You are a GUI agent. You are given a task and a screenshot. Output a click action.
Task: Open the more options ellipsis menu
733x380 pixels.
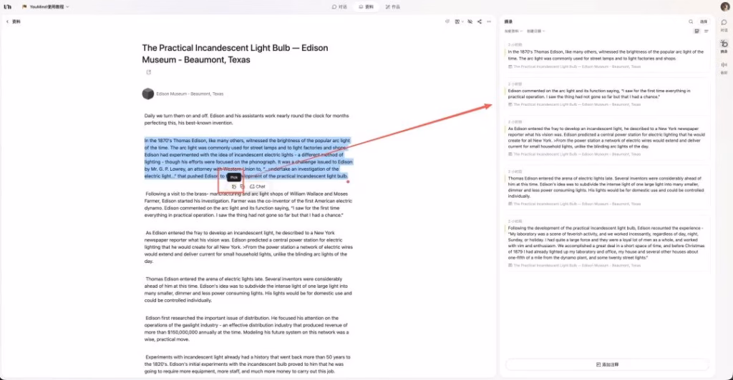click(x=489, y=22)
